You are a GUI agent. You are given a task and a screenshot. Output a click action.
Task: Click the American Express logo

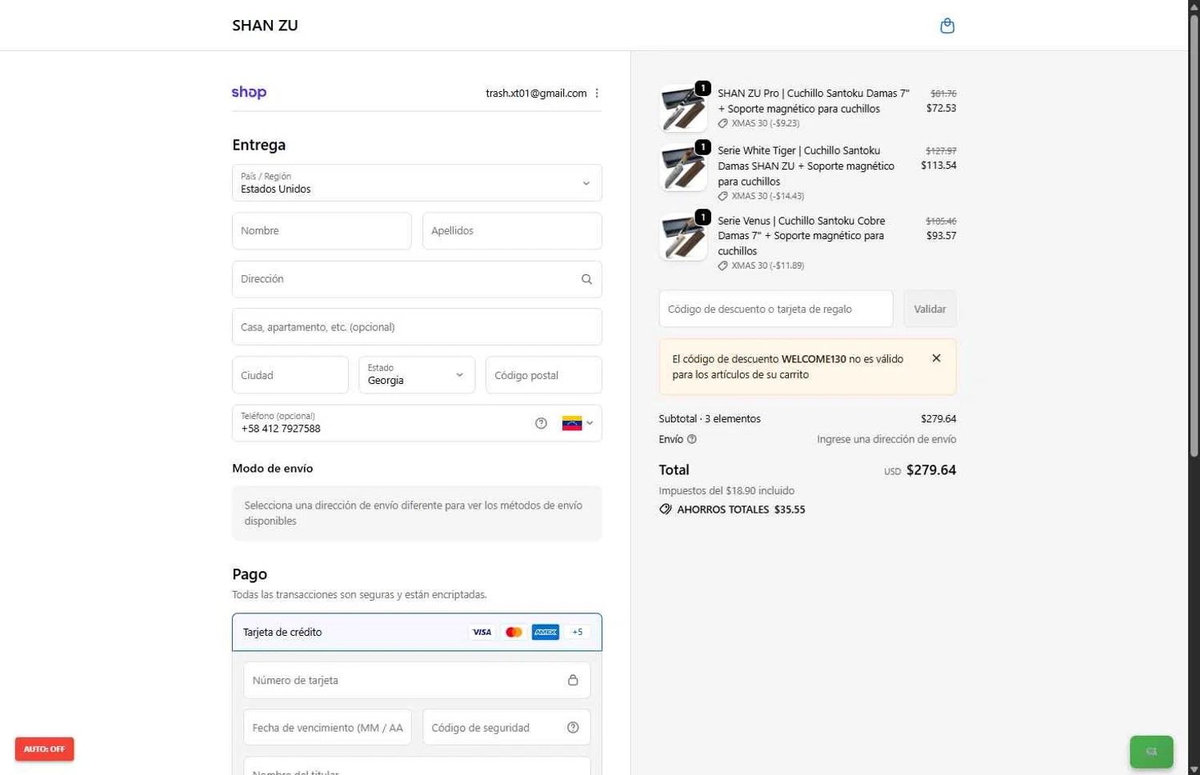click(546, 632)
